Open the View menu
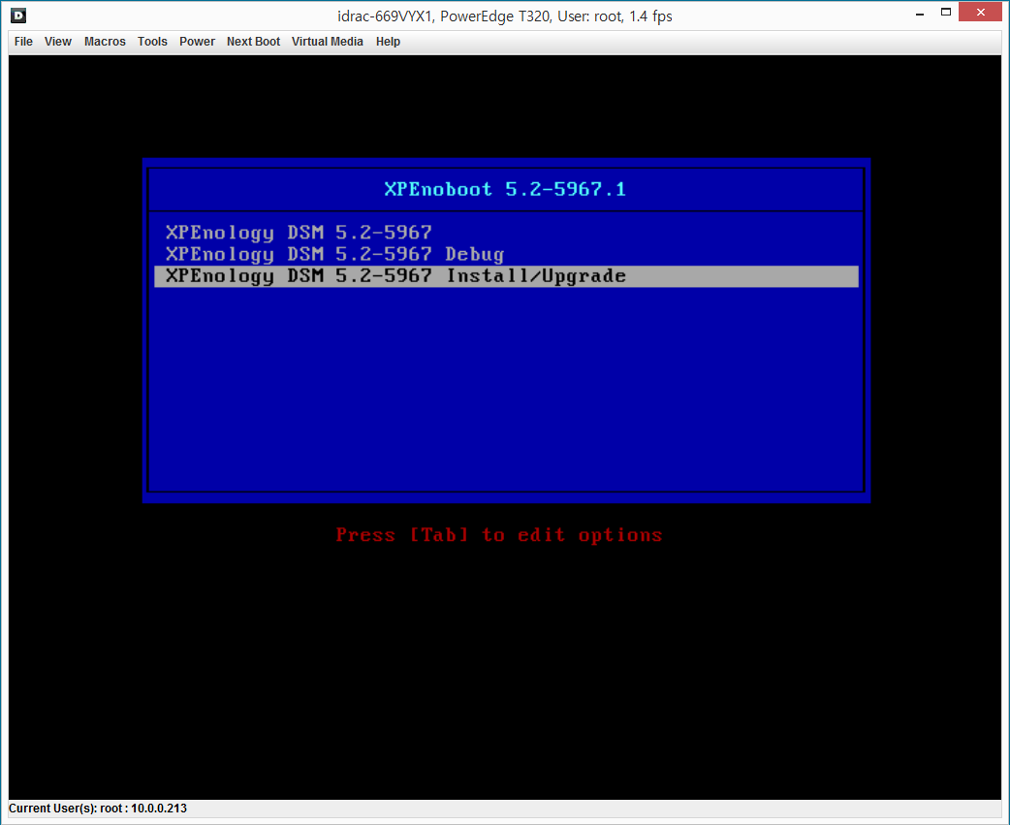The image size is (1010, 825). pos(57,42)
